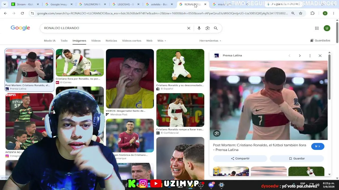Screen dimensions: 339x190
Task: Click the Ir button to visit page
Action: [318, 146]
